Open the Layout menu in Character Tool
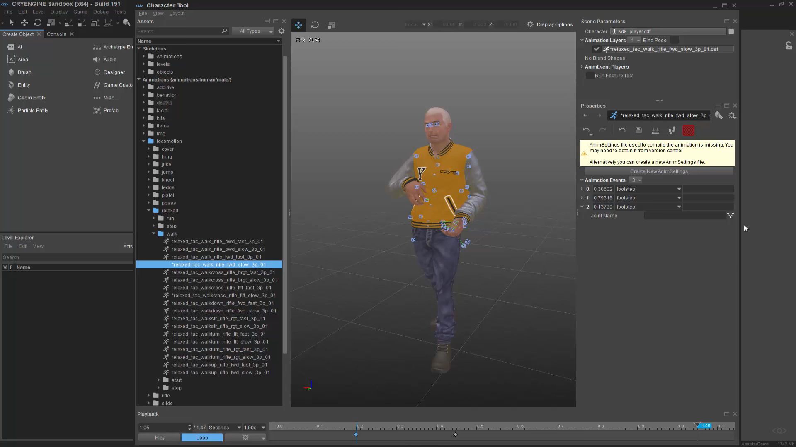Screen dimensions: 796x447 (x=177, y=13)
